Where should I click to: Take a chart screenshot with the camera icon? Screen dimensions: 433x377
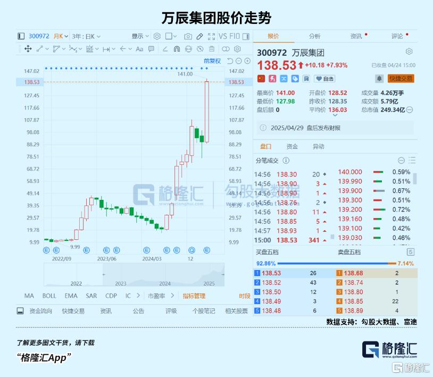tap(188, 36)
